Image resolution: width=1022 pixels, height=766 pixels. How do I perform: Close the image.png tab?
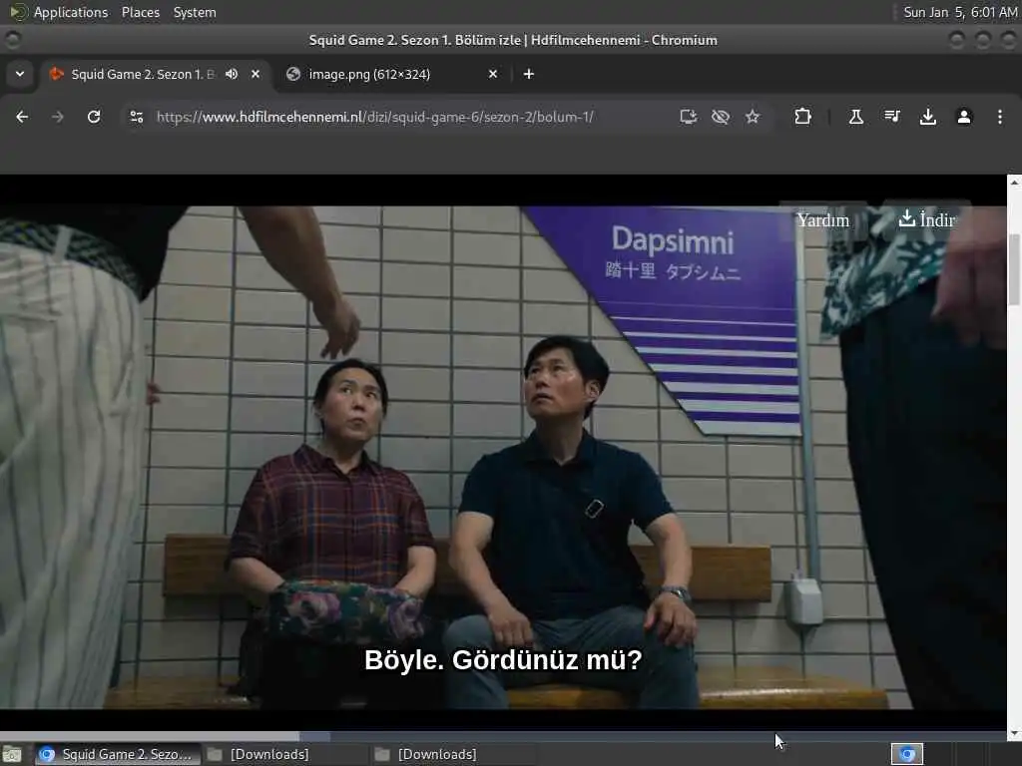[493, 74]
